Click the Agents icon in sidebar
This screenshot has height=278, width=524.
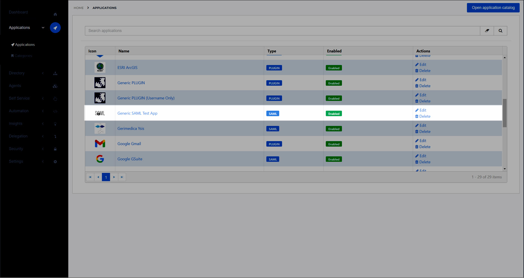[55, 86]
